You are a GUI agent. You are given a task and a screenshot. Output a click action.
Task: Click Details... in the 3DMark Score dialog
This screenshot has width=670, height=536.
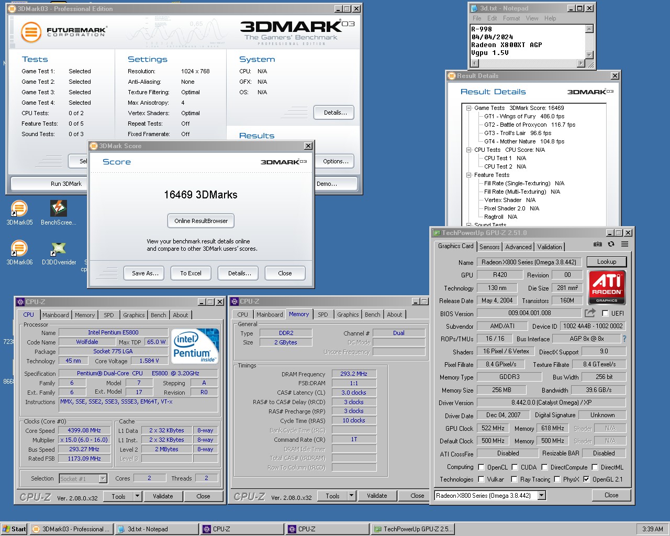(x=239, y=273)
